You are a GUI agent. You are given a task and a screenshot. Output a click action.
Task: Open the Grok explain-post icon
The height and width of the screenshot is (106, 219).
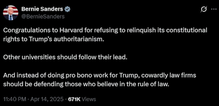[204, 9]
